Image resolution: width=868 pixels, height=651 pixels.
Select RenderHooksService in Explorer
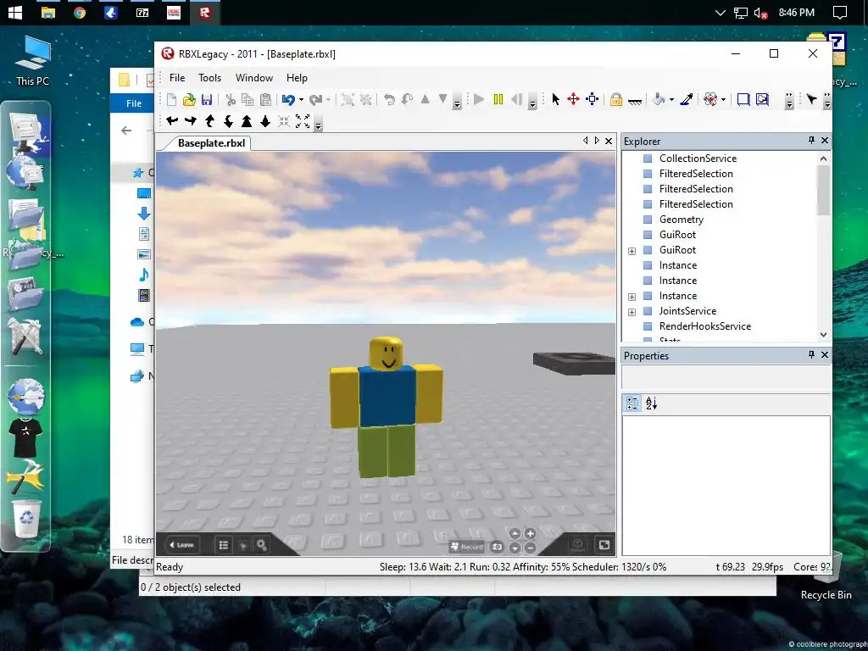coord(705,326)
